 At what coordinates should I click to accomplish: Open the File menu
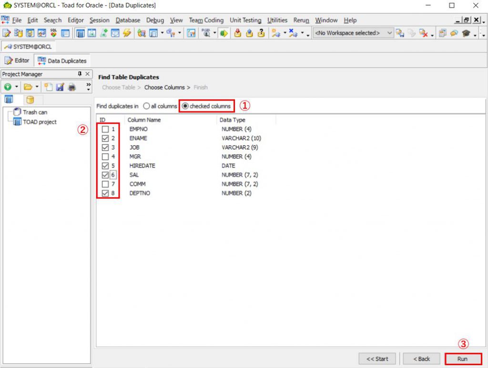coord(17,20)
